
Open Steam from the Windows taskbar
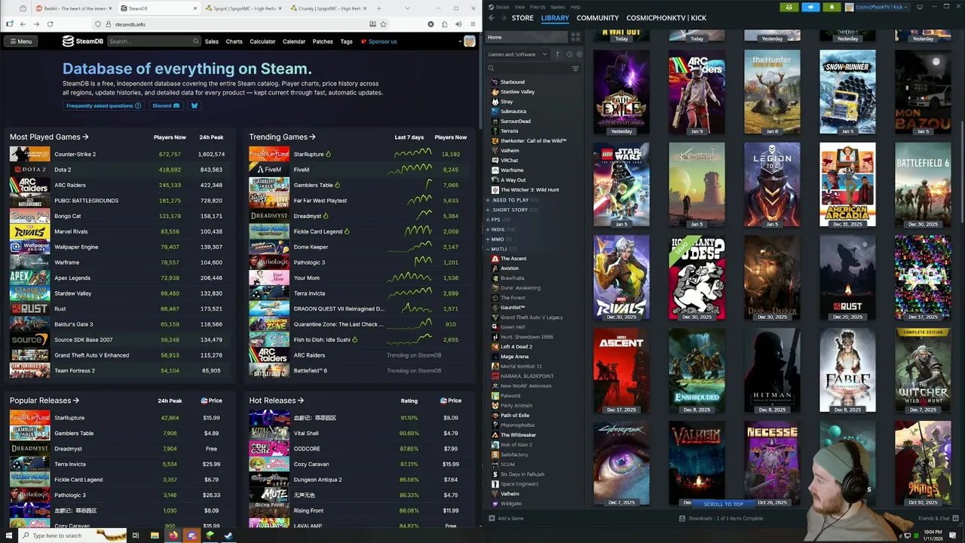point(228,535)
